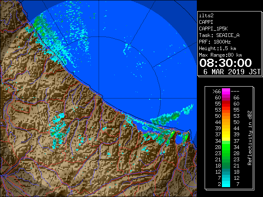The image size is (263, 197).
Task: Click the red 55 dBZ legend swatch
Action: [226, 104]
